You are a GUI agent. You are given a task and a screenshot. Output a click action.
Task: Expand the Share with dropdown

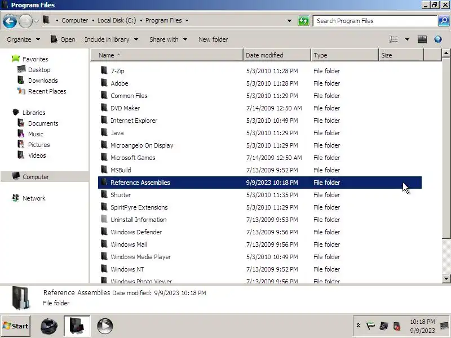pyautogui.click(x=168, y=39)
